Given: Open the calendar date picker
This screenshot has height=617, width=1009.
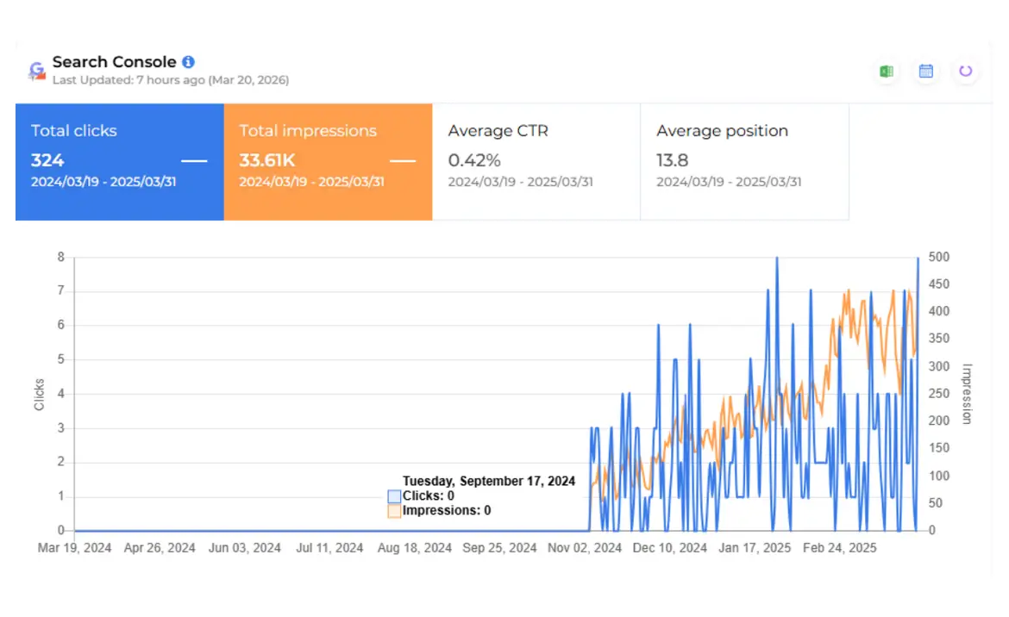Looking at the screenshot, I should [926, 72].
